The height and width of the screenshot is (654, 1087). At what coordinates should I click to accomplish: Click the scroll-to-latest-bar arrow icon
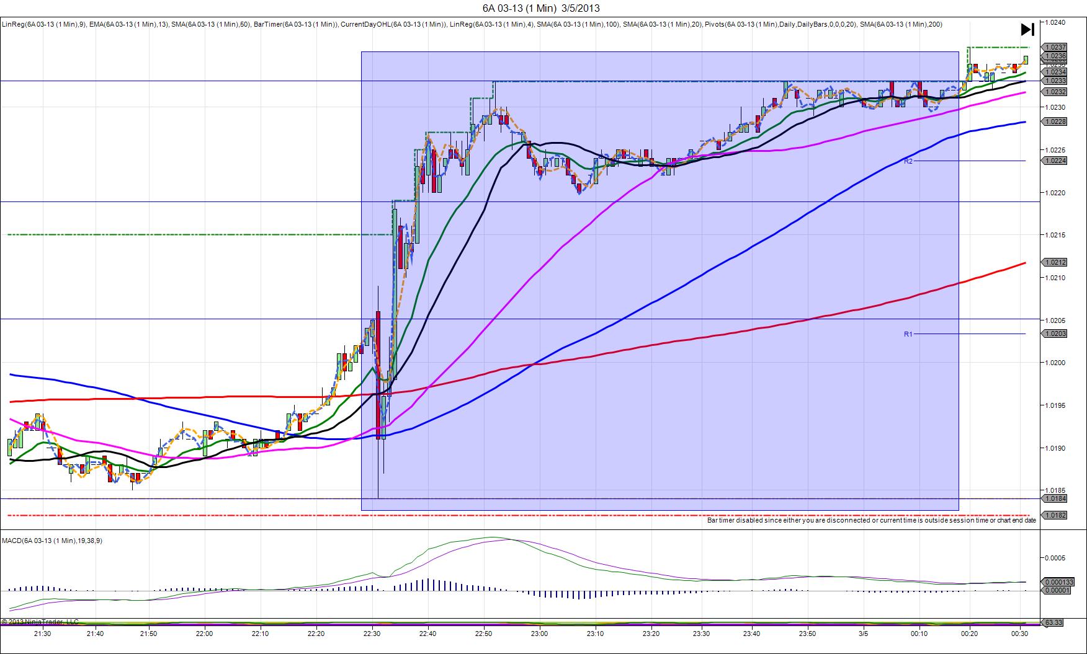tap(1027, 29)
